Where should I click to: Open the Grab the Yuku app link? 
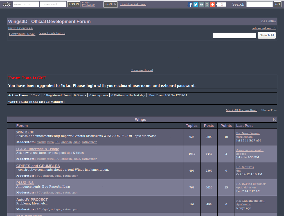(133, 4)
